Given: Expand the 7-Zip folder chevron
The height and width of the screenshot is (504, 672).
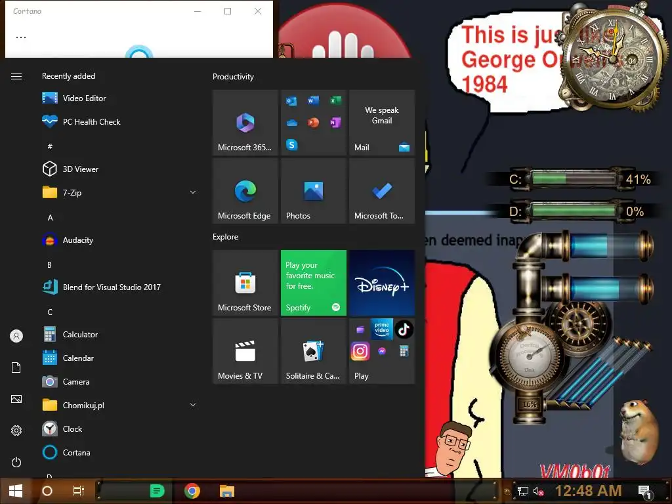Looking at the screenshot, I should [193, 192].
